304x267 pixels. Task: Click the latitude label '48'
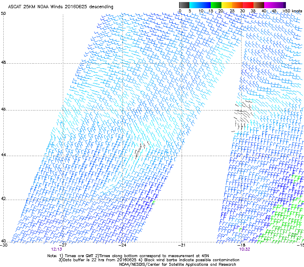coord(3,62)
